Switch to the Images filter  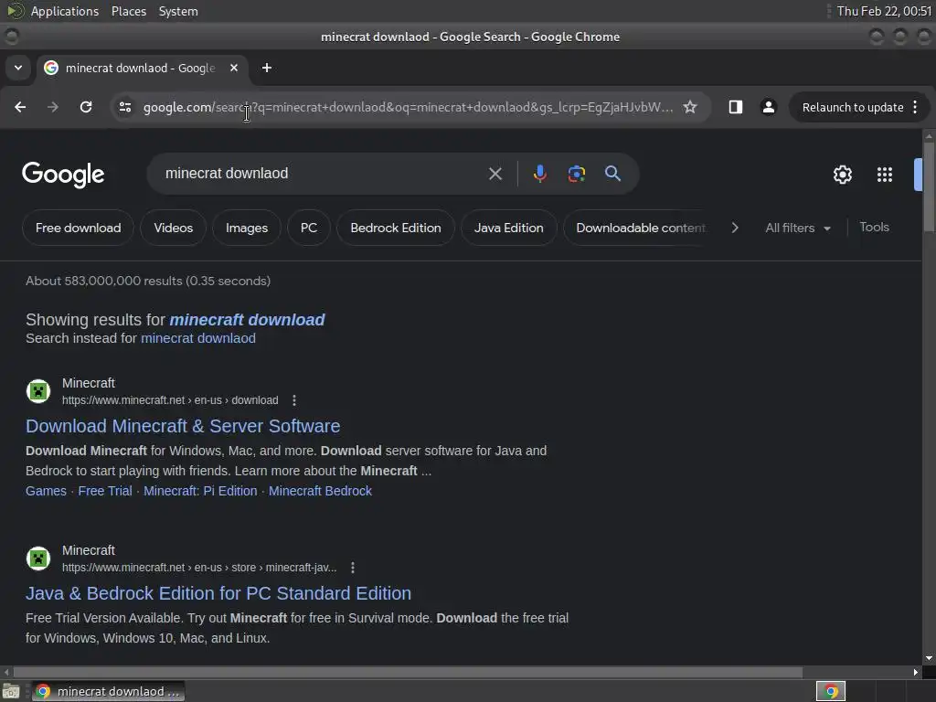(x=247, y=228)
